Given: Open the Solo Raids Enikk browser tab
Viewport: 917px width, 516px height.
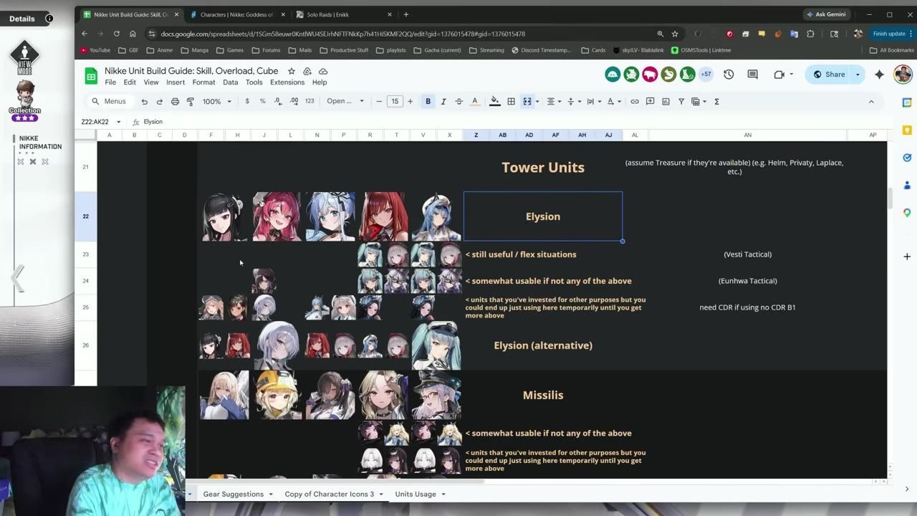Looking at the screenshot, I should (x=345, y=14).
